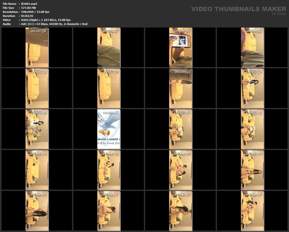Click the thumbnail marked 00:56:37
The height and width of the screenshot is (232, 289).
180,211
